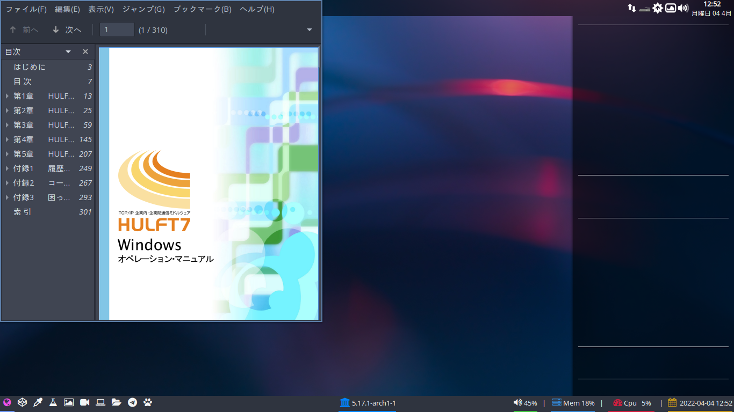The image size is (734, 412).
Task: Expand 付録3 in the outline
Action: pos(7,197)
